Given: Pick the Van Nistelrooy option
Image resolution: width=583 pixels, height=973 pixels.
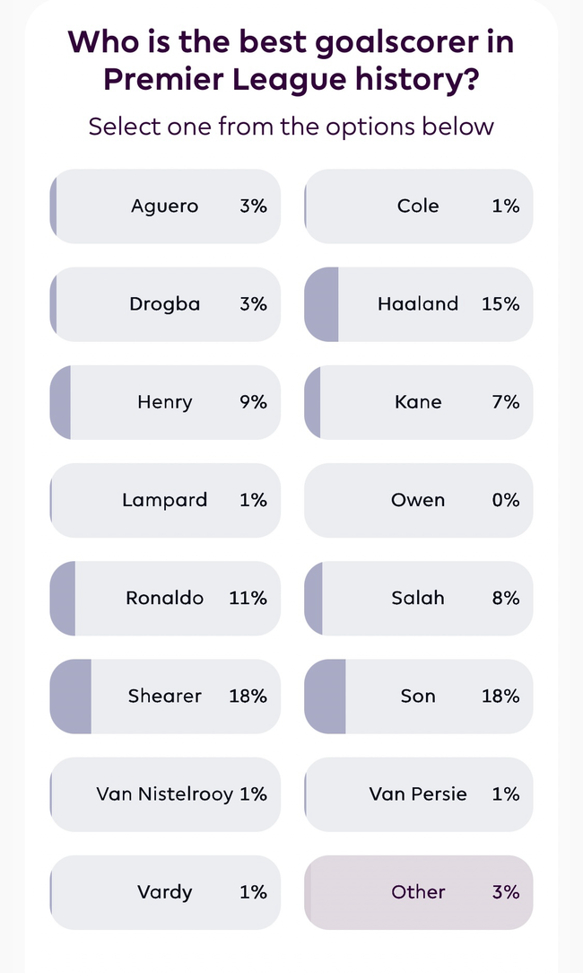Looking at the screenshot, I should pyautogui.click(x=165, y=794).
